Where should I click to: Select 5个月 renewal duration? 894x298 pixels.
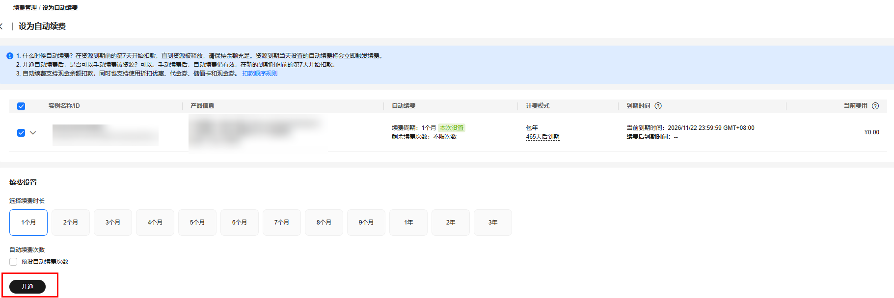point(197,223)
